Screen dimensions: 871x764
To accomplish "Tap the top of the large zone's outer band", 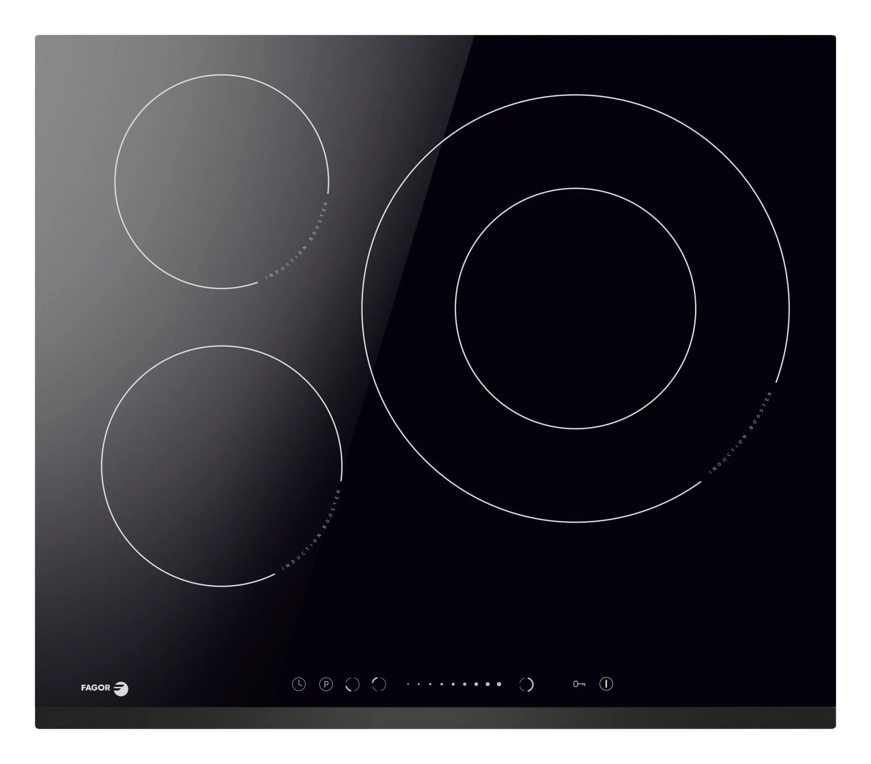I will [x=575, y=142].
